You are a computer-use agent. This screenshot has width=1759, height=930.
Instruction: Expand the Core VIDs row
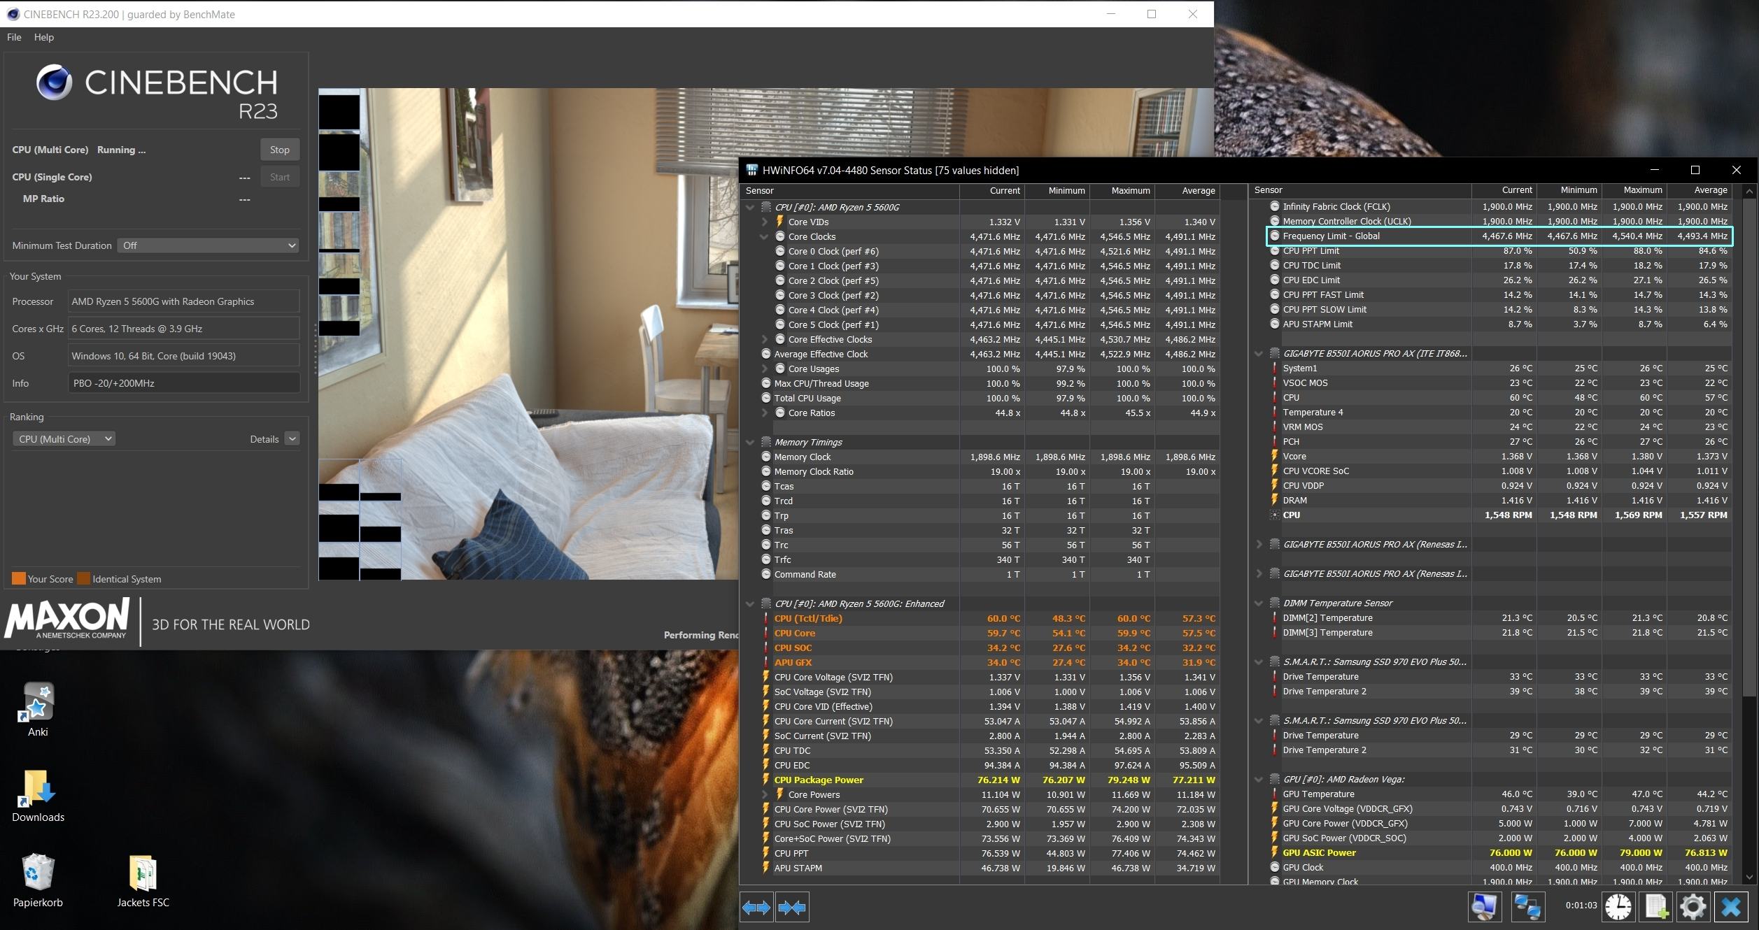coord(765,222)
